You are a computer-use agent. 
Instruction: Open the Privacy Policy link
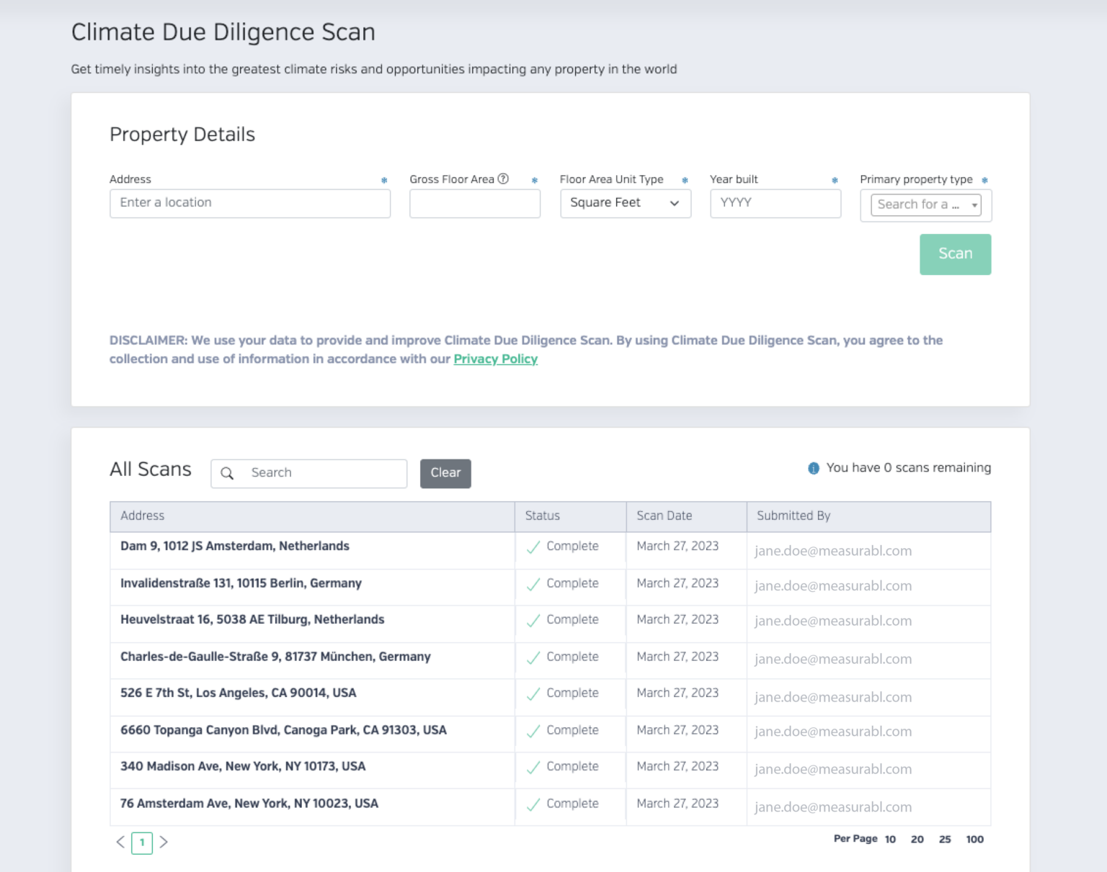click(495, 359)
